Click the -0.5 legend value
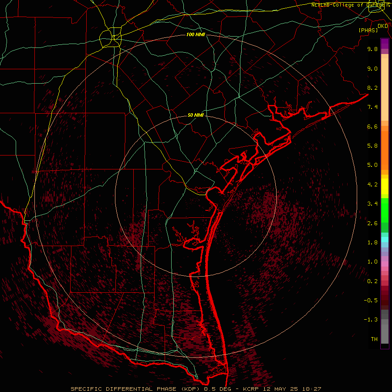Viewport: 392px width, 392px height. point(371,301)
